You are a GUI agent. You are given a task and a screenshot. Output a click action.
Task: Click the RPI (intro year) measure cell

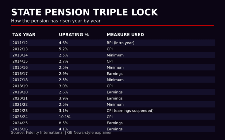120,43
